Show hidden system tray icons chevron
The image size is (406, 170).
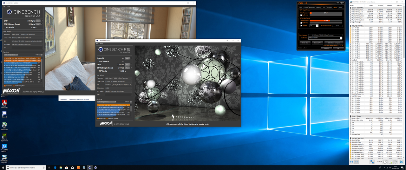(x=384, y=167)
